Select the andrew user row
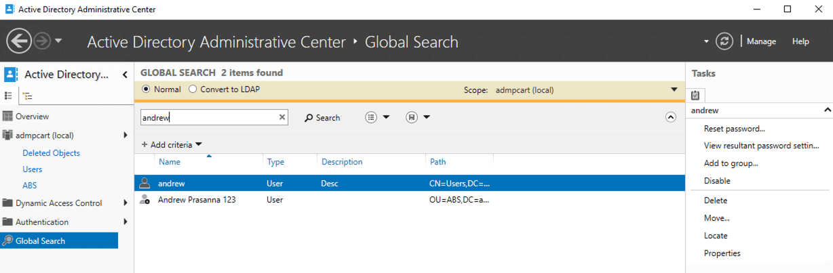The height and width of the screenshot is (273, 833). pyautogui.click(x=410, y=184)
